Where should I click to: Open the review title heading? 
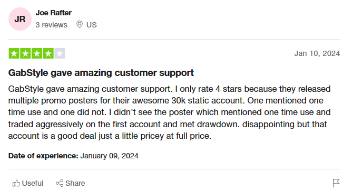pyautogui.click(x=101, y=73)
